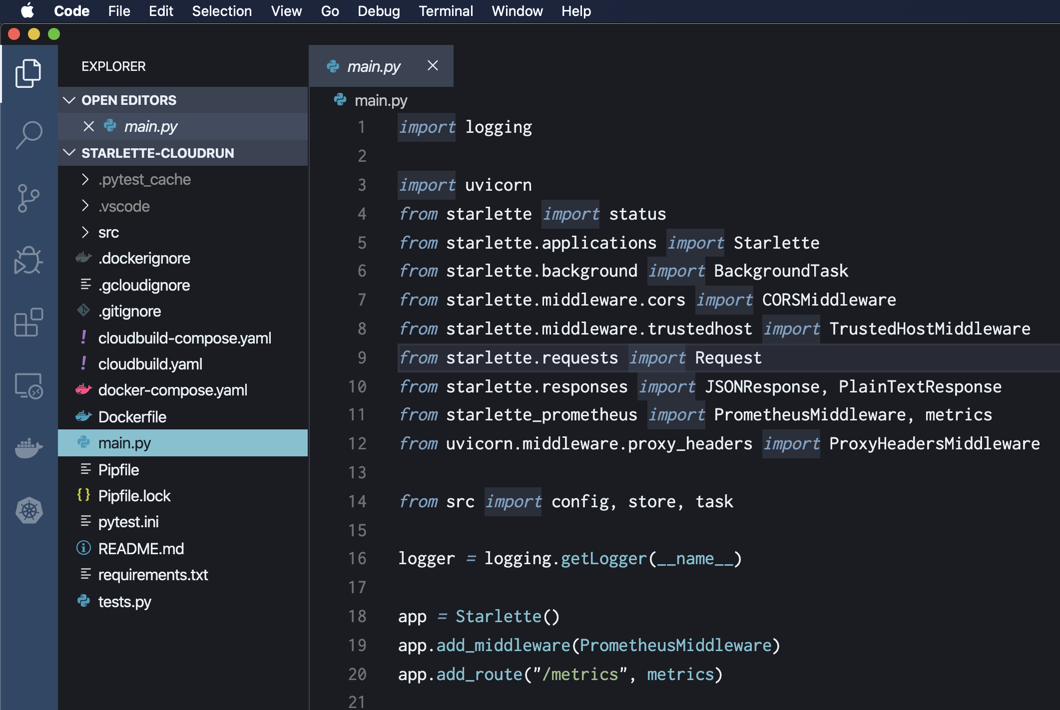Click the info icon beside README.md
Image resolution: width=1060 pixels, height=710 pixels.
tap(83, 548)
